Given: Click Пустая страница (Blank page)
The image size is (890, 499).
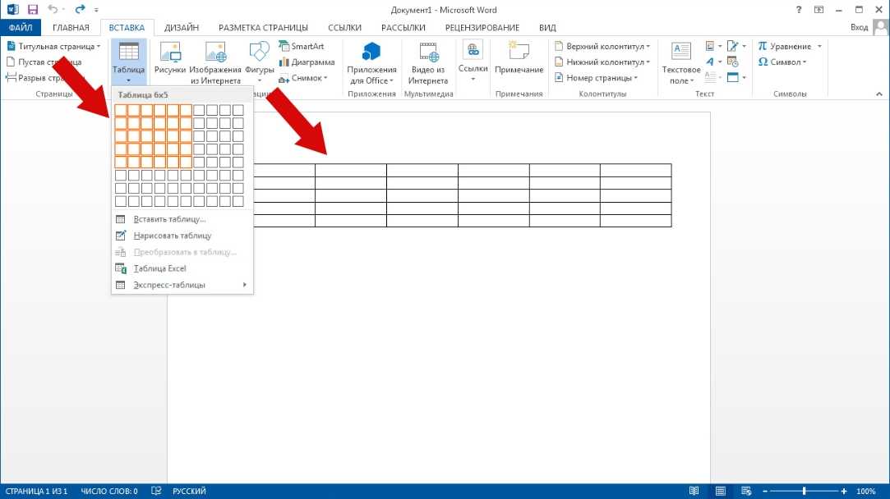Looking at the screenshot, I should 44,62.
